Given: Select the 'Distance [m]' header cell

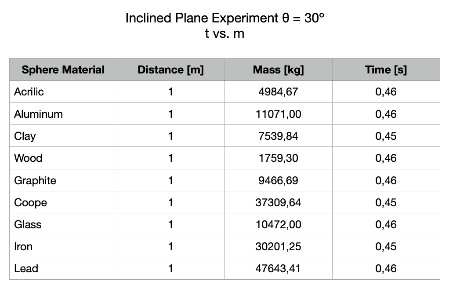Looking at the screenshot, I should click(170, 69).
